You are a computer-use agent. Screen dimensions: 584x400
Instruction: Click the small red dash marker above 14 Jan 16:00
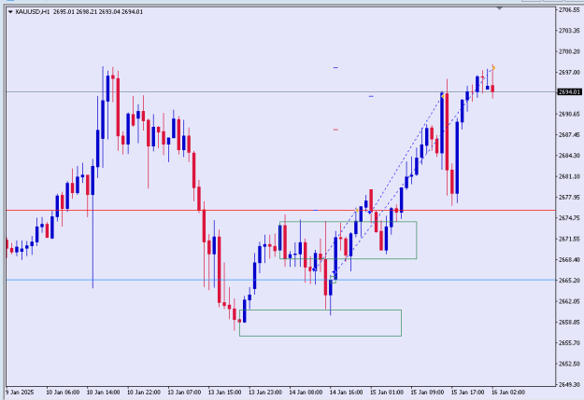pos(335,130)
